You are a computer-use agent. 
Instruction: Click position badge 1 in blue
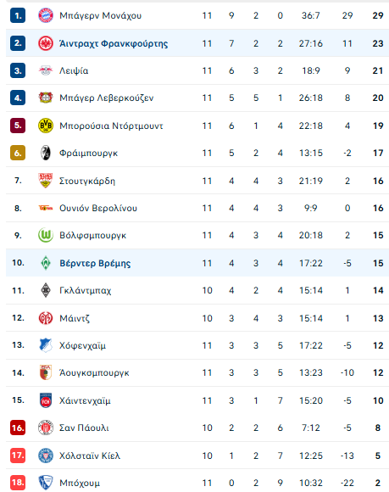click(x=18, y=15)
